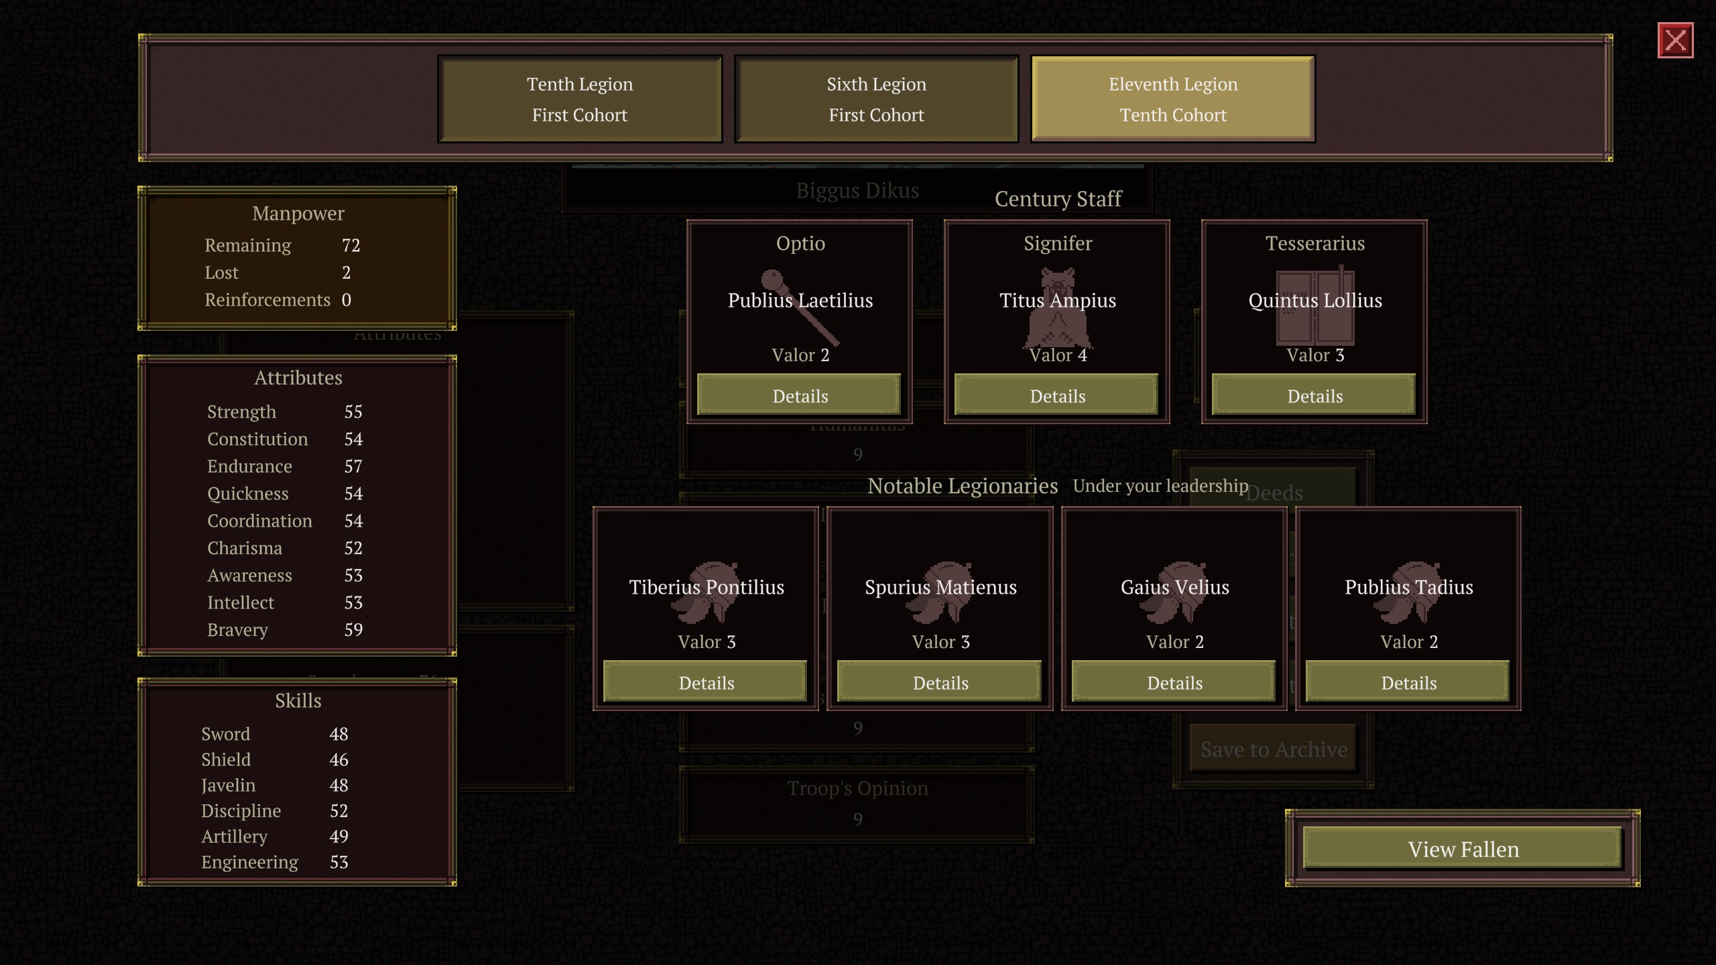The height and width of the screenshot is (965, 1716).
Task: Click the Manpower panel header
Action: 298,213
